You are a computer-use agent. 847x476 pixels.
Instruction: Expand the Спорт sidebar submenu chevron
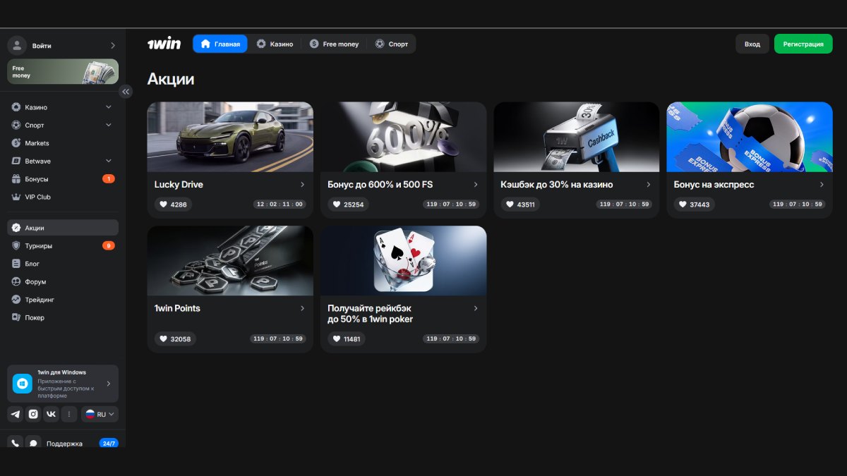coord(109,125)
